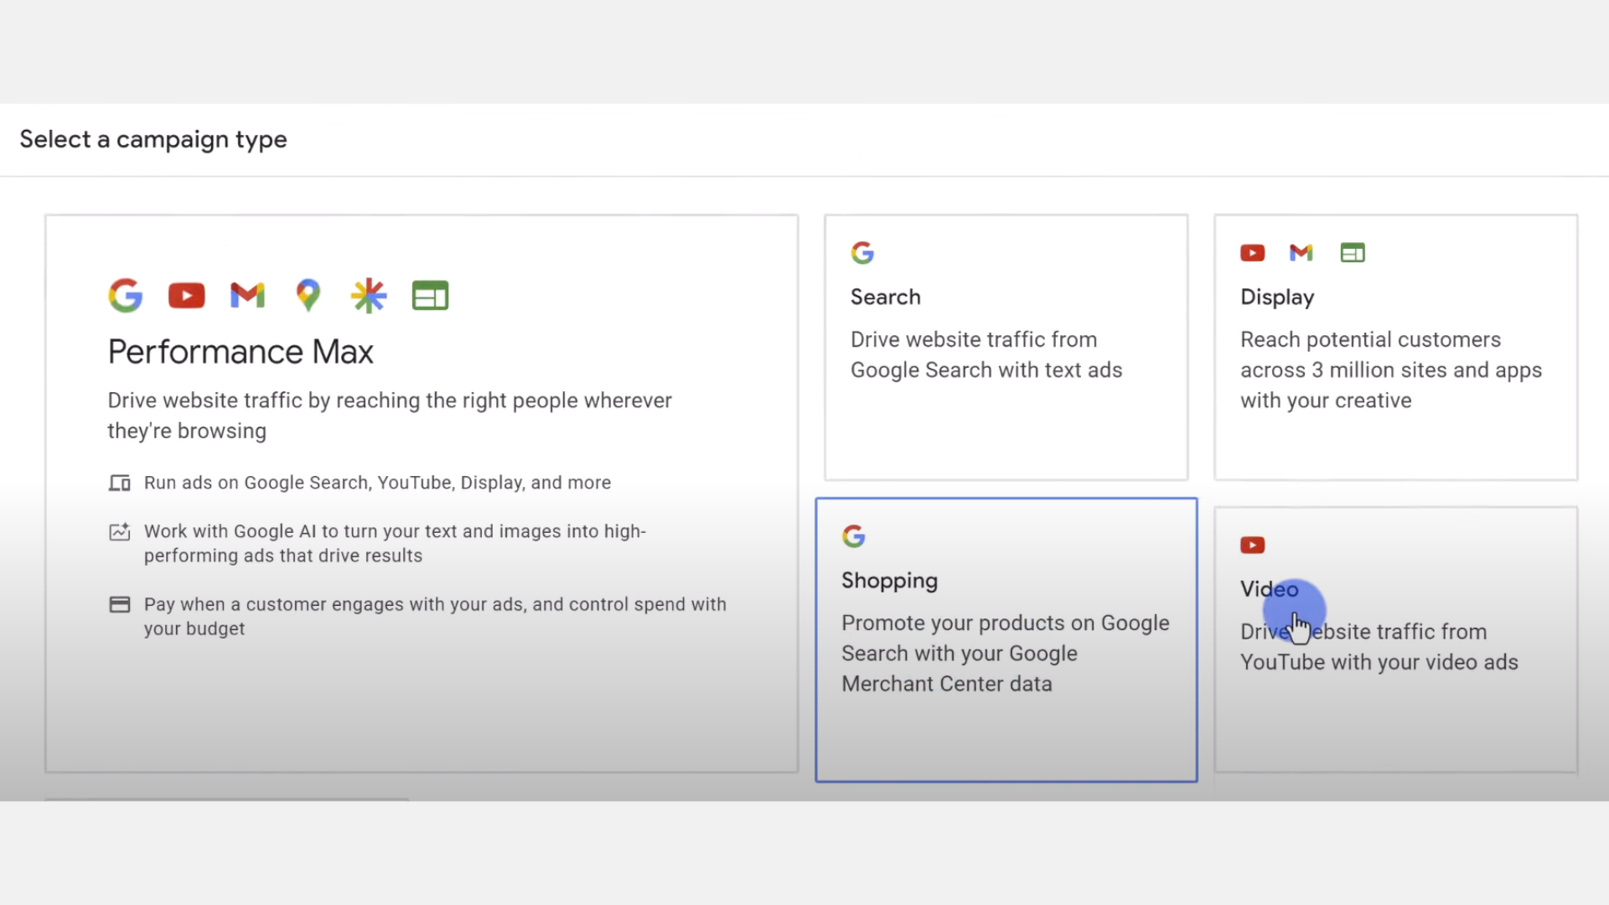Click the chart icon beside Google AI description
This screenshot has height=905, width=1609.
click(x=119, y=531)
